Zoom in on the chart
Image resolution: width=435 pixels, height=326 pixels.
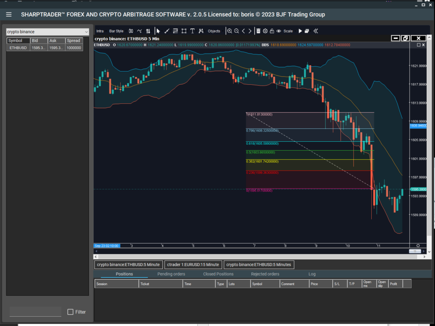[x=230, y=31]
